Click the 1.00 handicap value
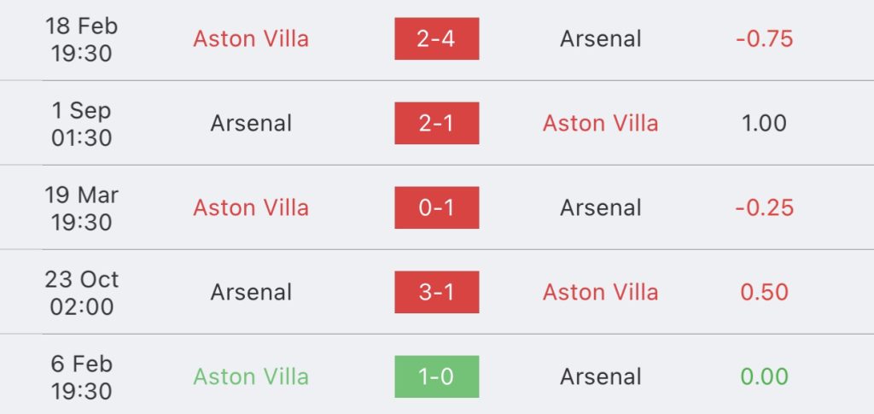The width and height of the screenshot is (874, 414). click(764, 123)
